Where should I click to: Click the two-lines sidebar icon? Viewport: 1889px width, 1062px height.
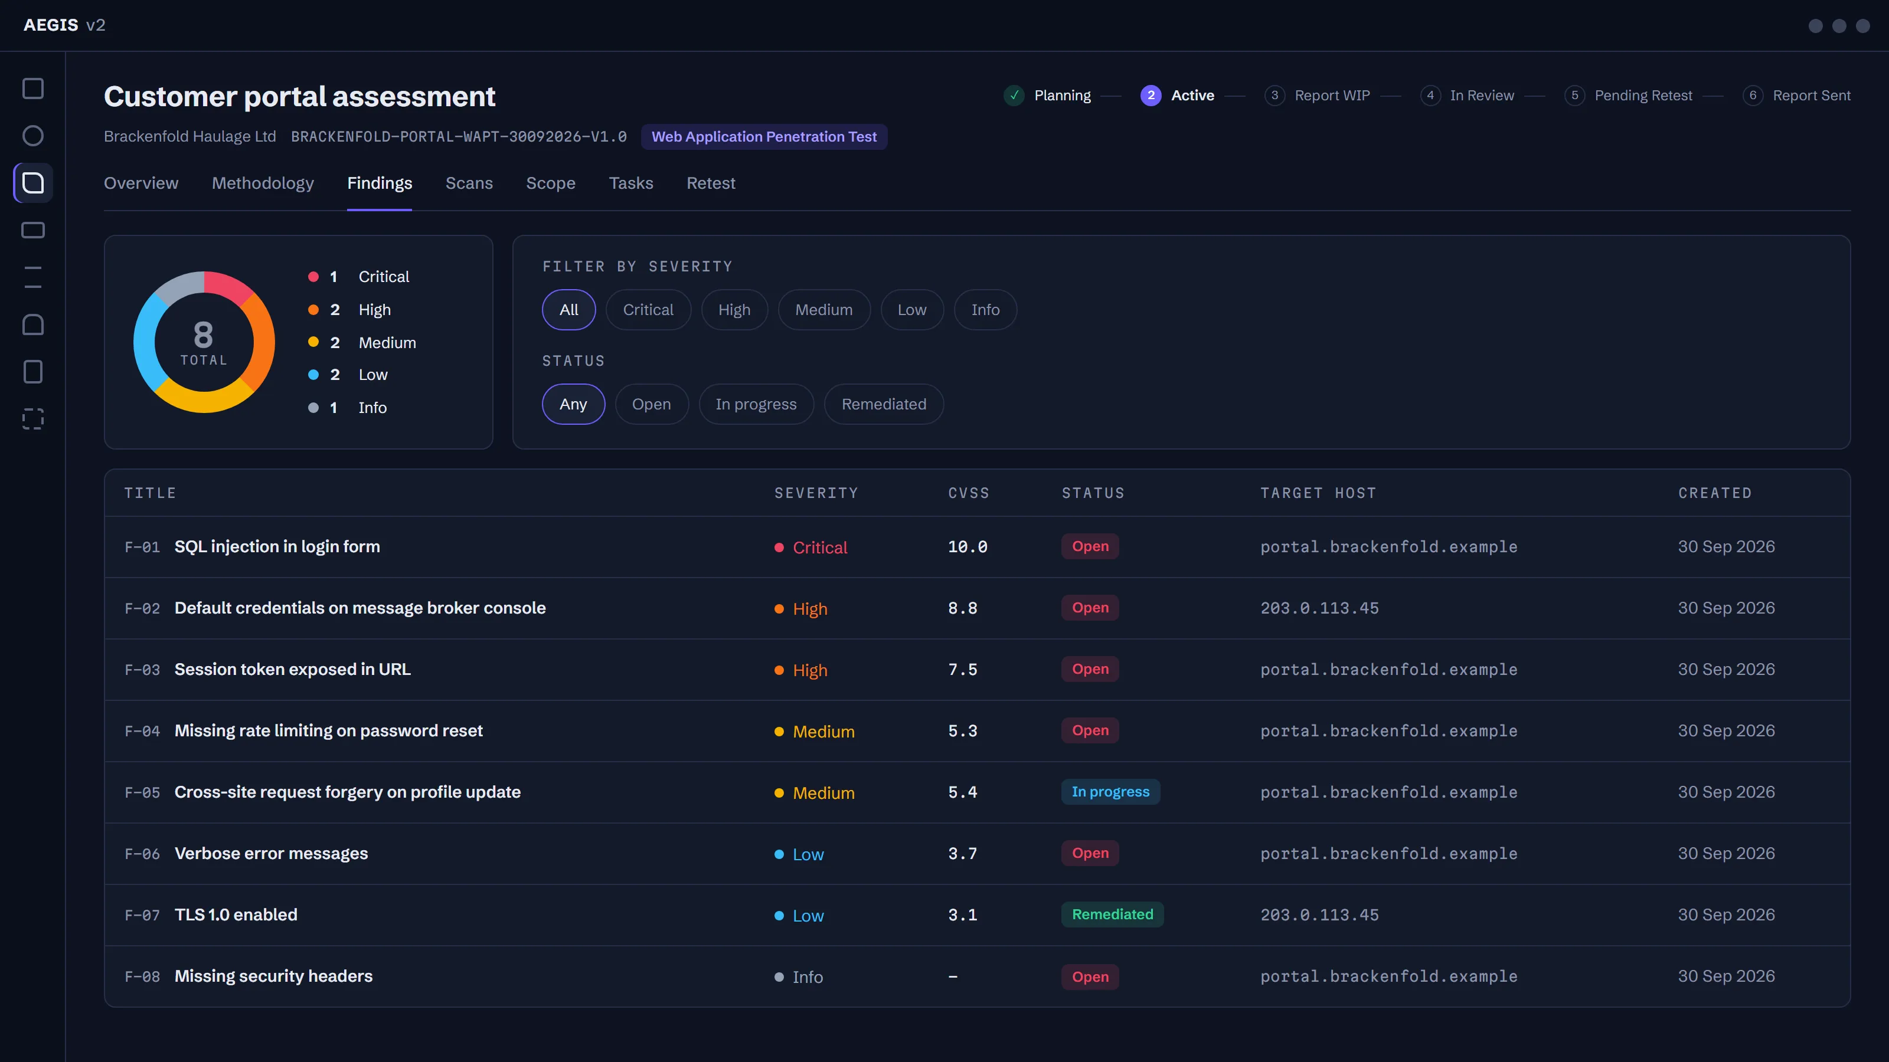(33, 277)
